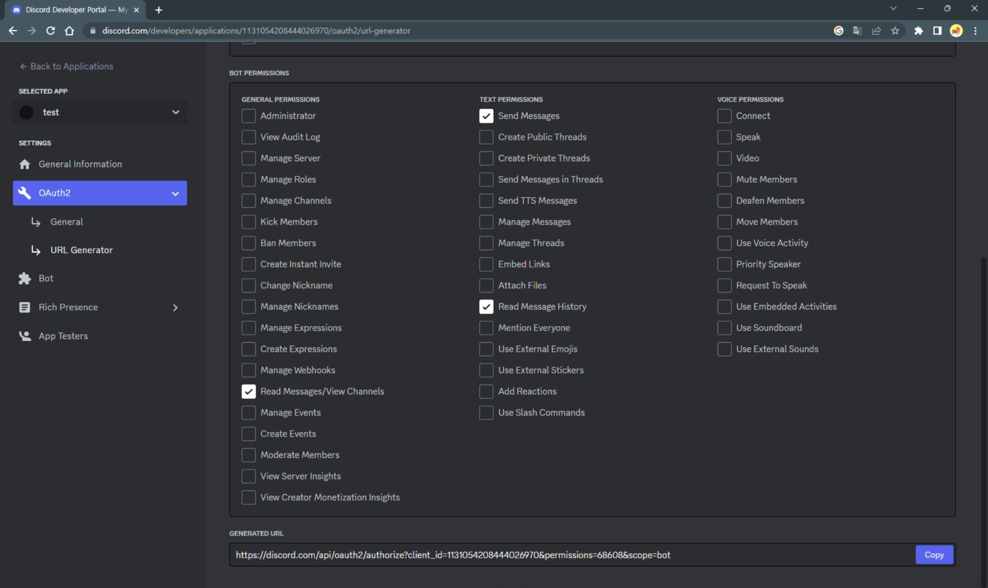Open the General Information settings page
Screen dimensions: 988x588
click(100, 164)
